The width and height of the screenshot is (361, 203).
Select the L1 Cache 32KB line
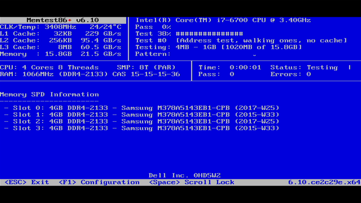coord(35,34)
